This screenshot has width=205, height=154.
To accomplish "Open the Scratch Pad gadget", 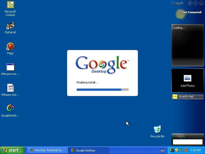I will (x=188, y=97).
